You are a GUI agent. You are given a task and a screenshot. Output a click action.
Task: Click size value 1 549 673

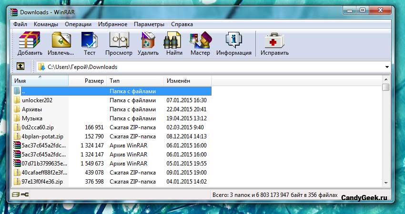tap(92, 164)
